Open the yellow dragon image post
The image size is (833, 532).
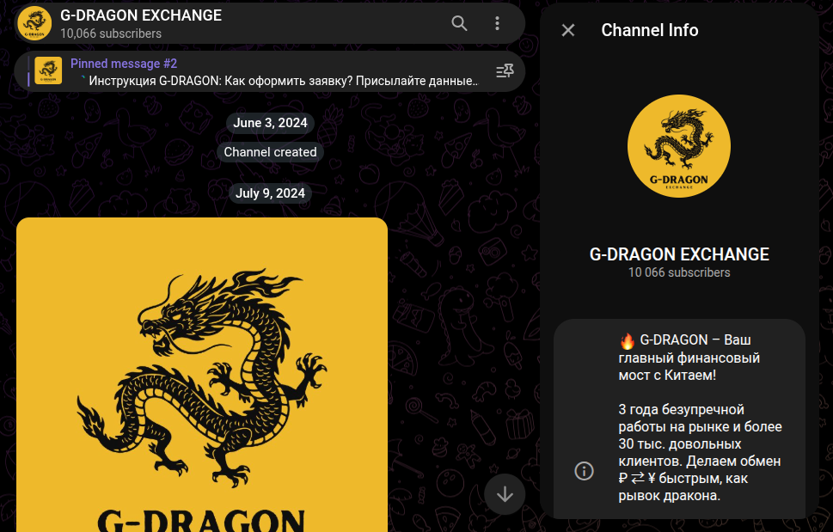[x=202, y=375]
